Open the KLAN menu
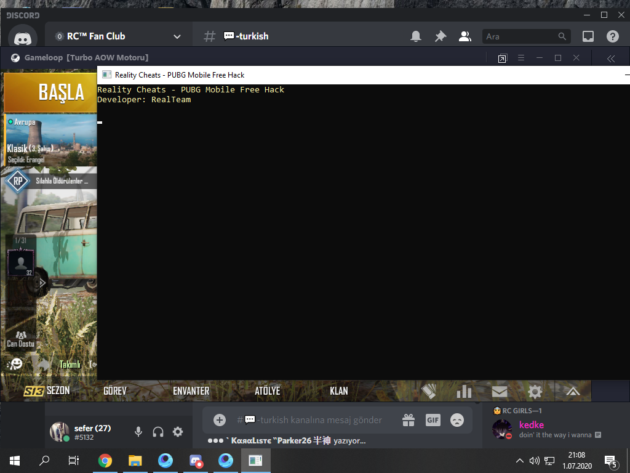Screen dimensions: 630x473 339,391
